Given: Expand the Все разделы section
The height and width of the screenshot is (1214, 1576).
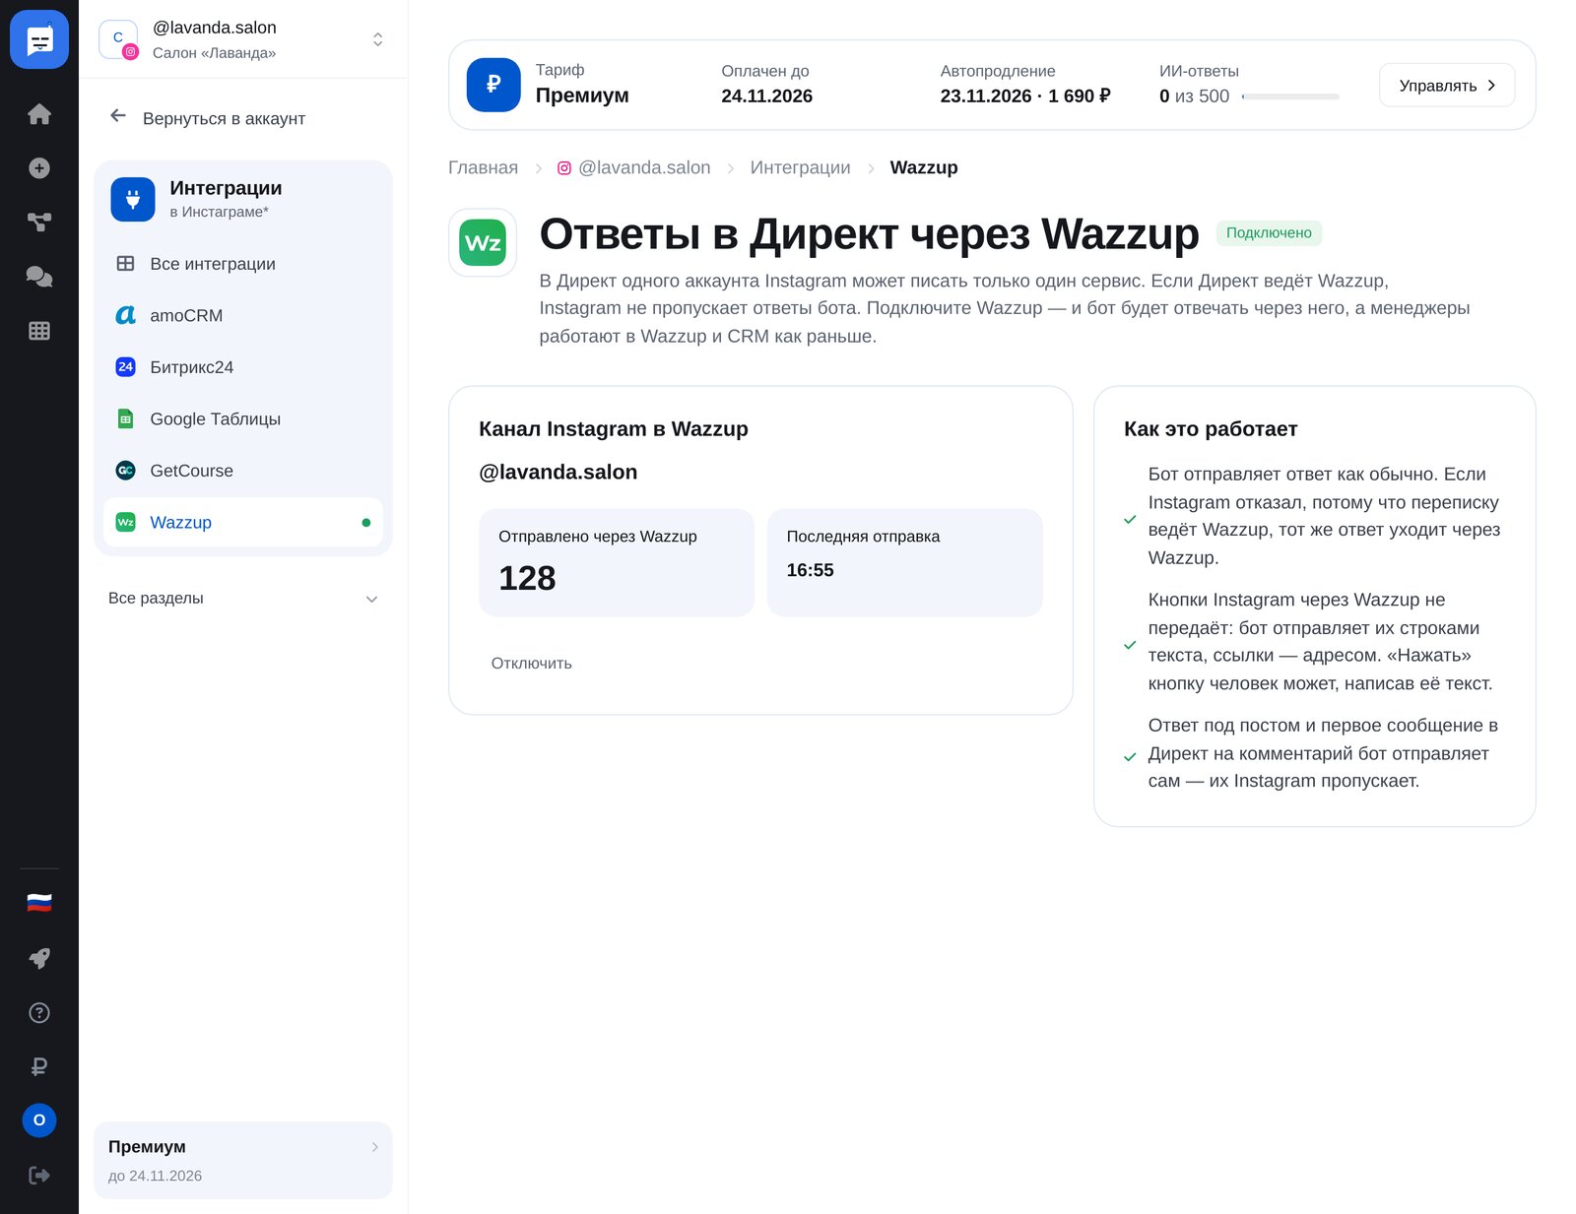Looking at the screenshot, I should pos(243,599).
